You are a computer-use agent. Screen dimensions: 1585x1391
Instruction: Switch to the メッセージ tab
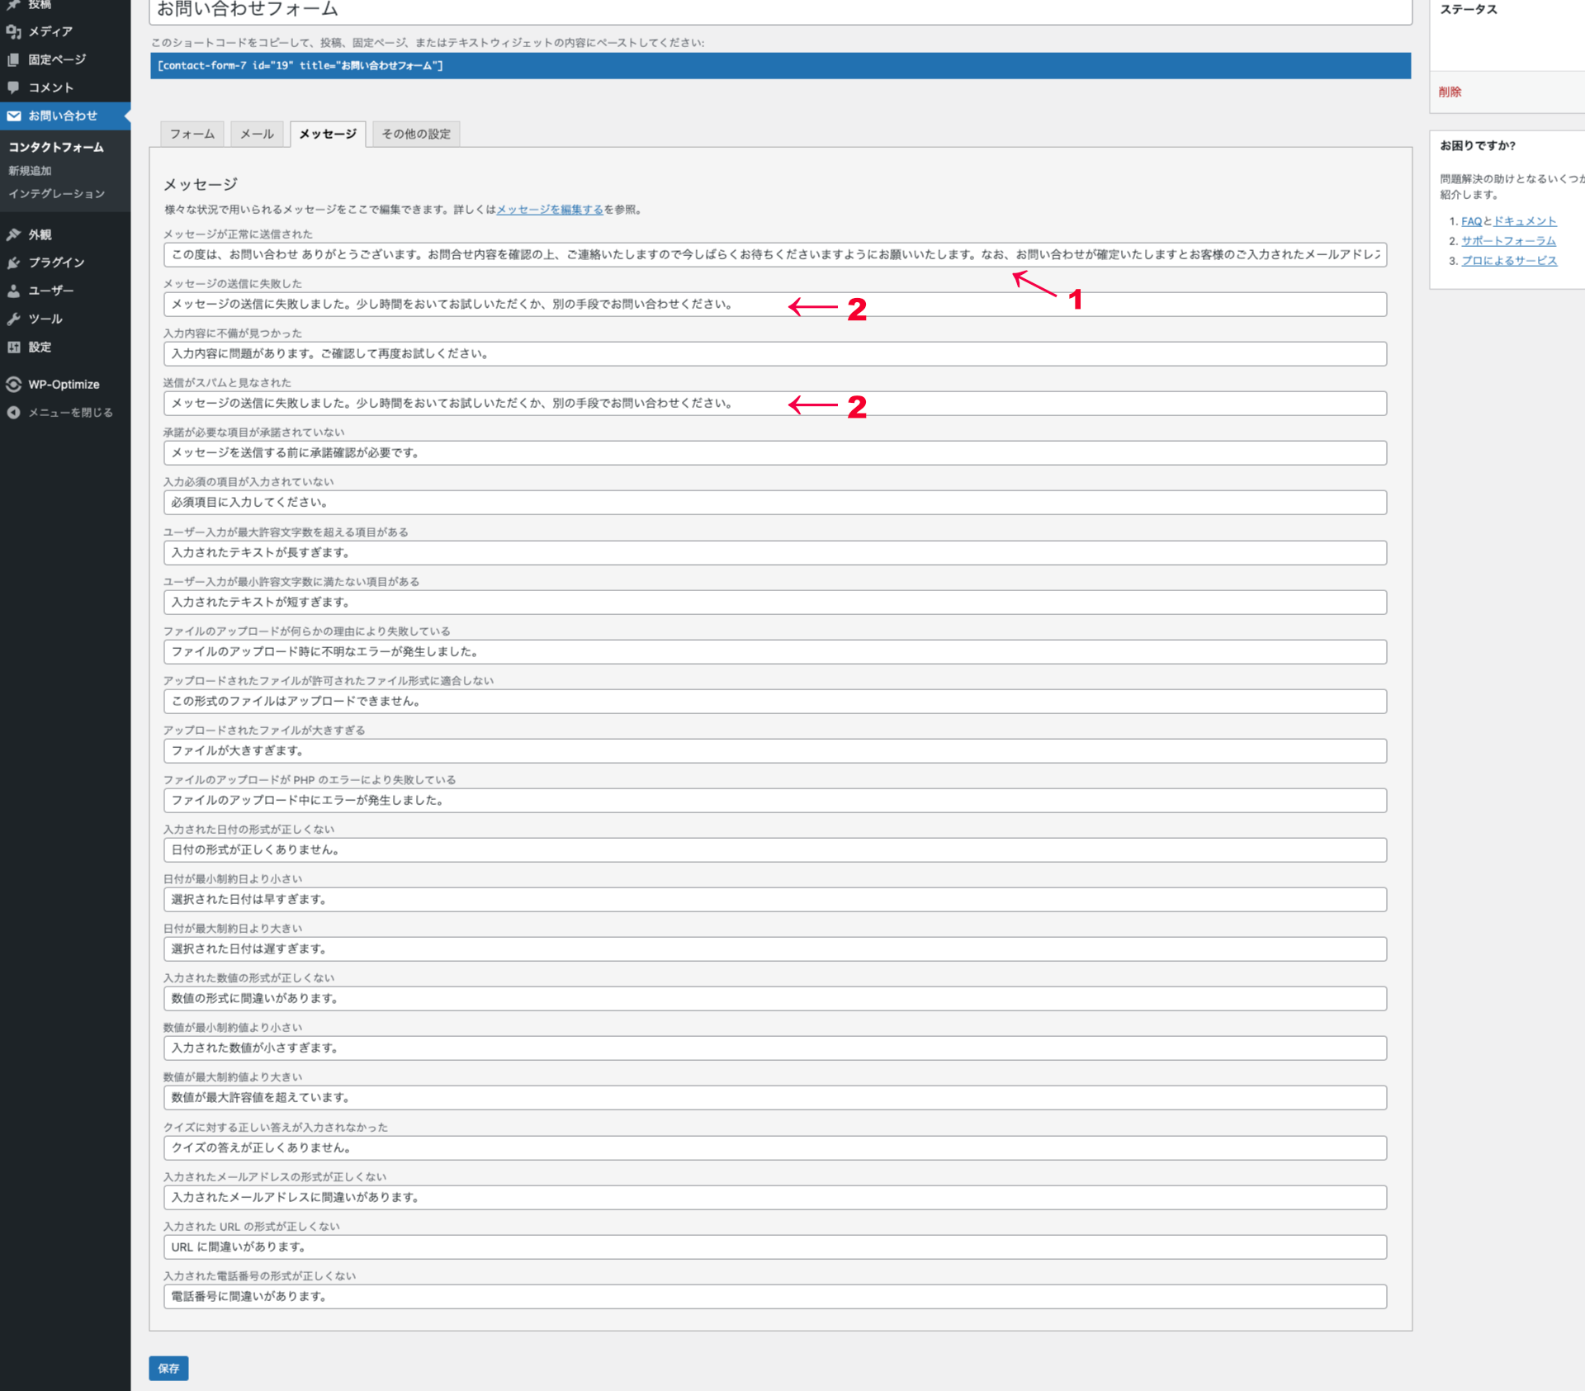pyautogui.click(x=328, y=134)
